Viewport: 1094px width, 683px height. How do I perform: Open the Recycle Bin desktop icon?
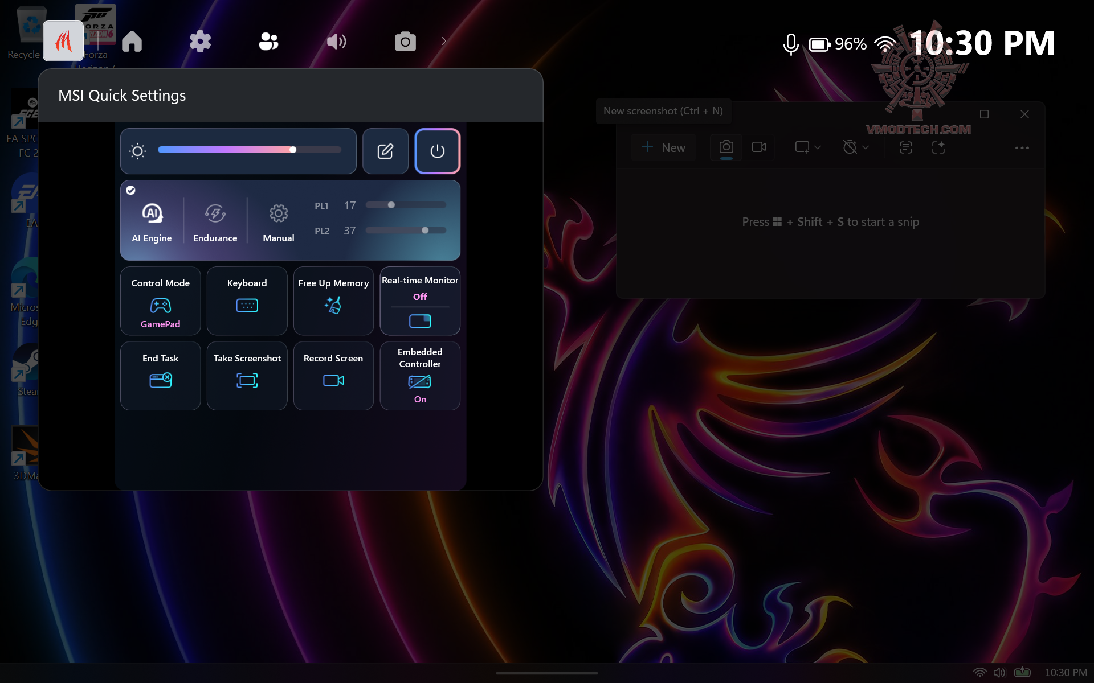coord(24,32)
